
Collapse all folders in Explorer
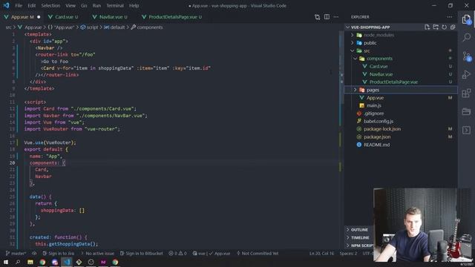[x=453, y=27]
